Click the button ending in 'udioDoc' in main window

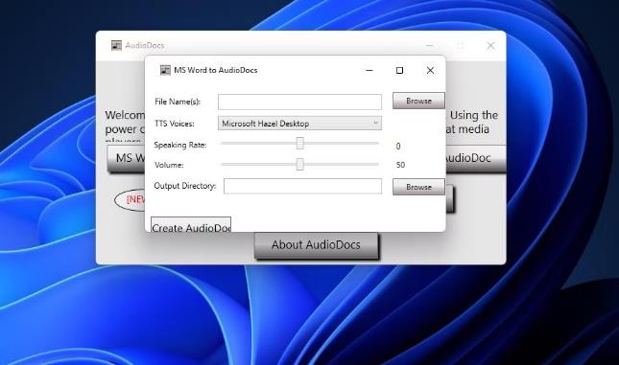[x=476, y=158]
